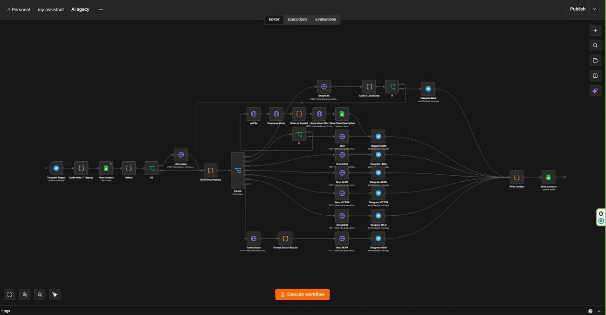Click the history code node
This screenshot has height=315, width=606.
pyautogui.click(x=129, y=168)
